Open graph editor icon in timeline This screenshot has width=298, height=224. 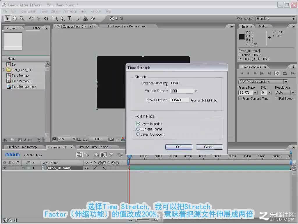tap(120, 155)
